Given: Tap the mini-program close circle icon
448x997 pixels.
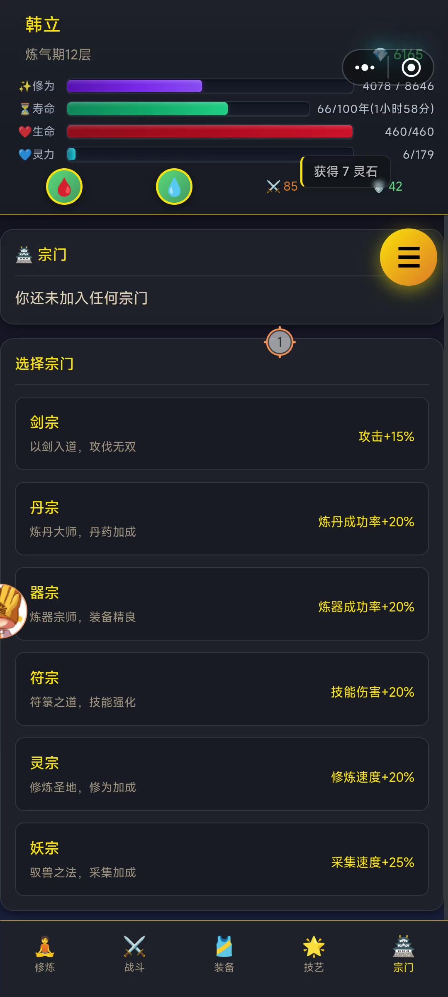Looking at the screenshot, I should [x=411, y=67].
